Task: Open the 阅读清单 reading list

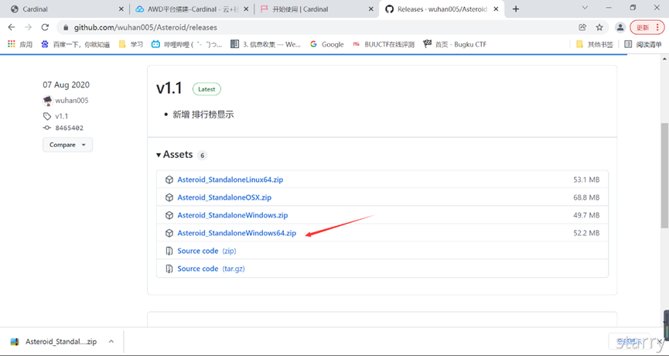Action: [643, 44]
